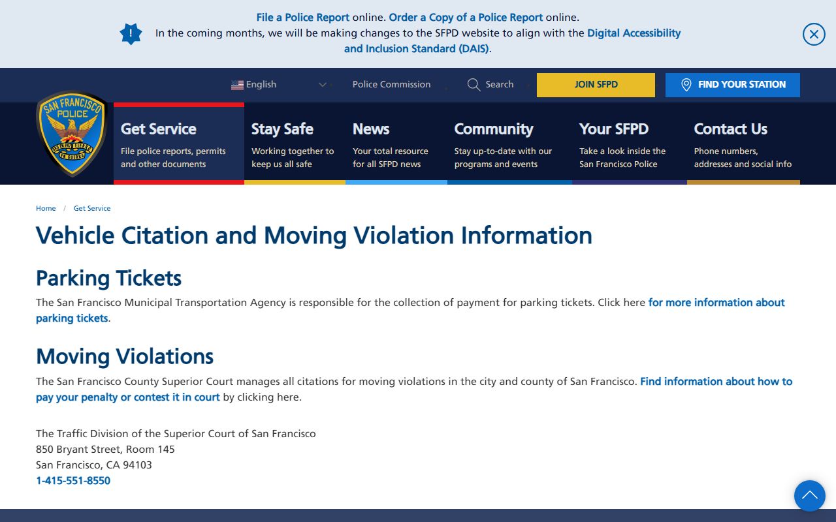Follow the pay your penalty or contest link
This screenshot has width=836, height=522.
tap(414, 390)
